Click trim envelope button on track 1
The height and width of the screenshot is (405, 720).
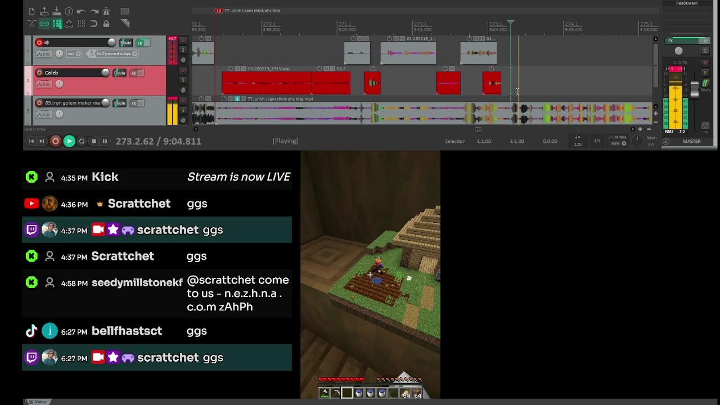43,54
